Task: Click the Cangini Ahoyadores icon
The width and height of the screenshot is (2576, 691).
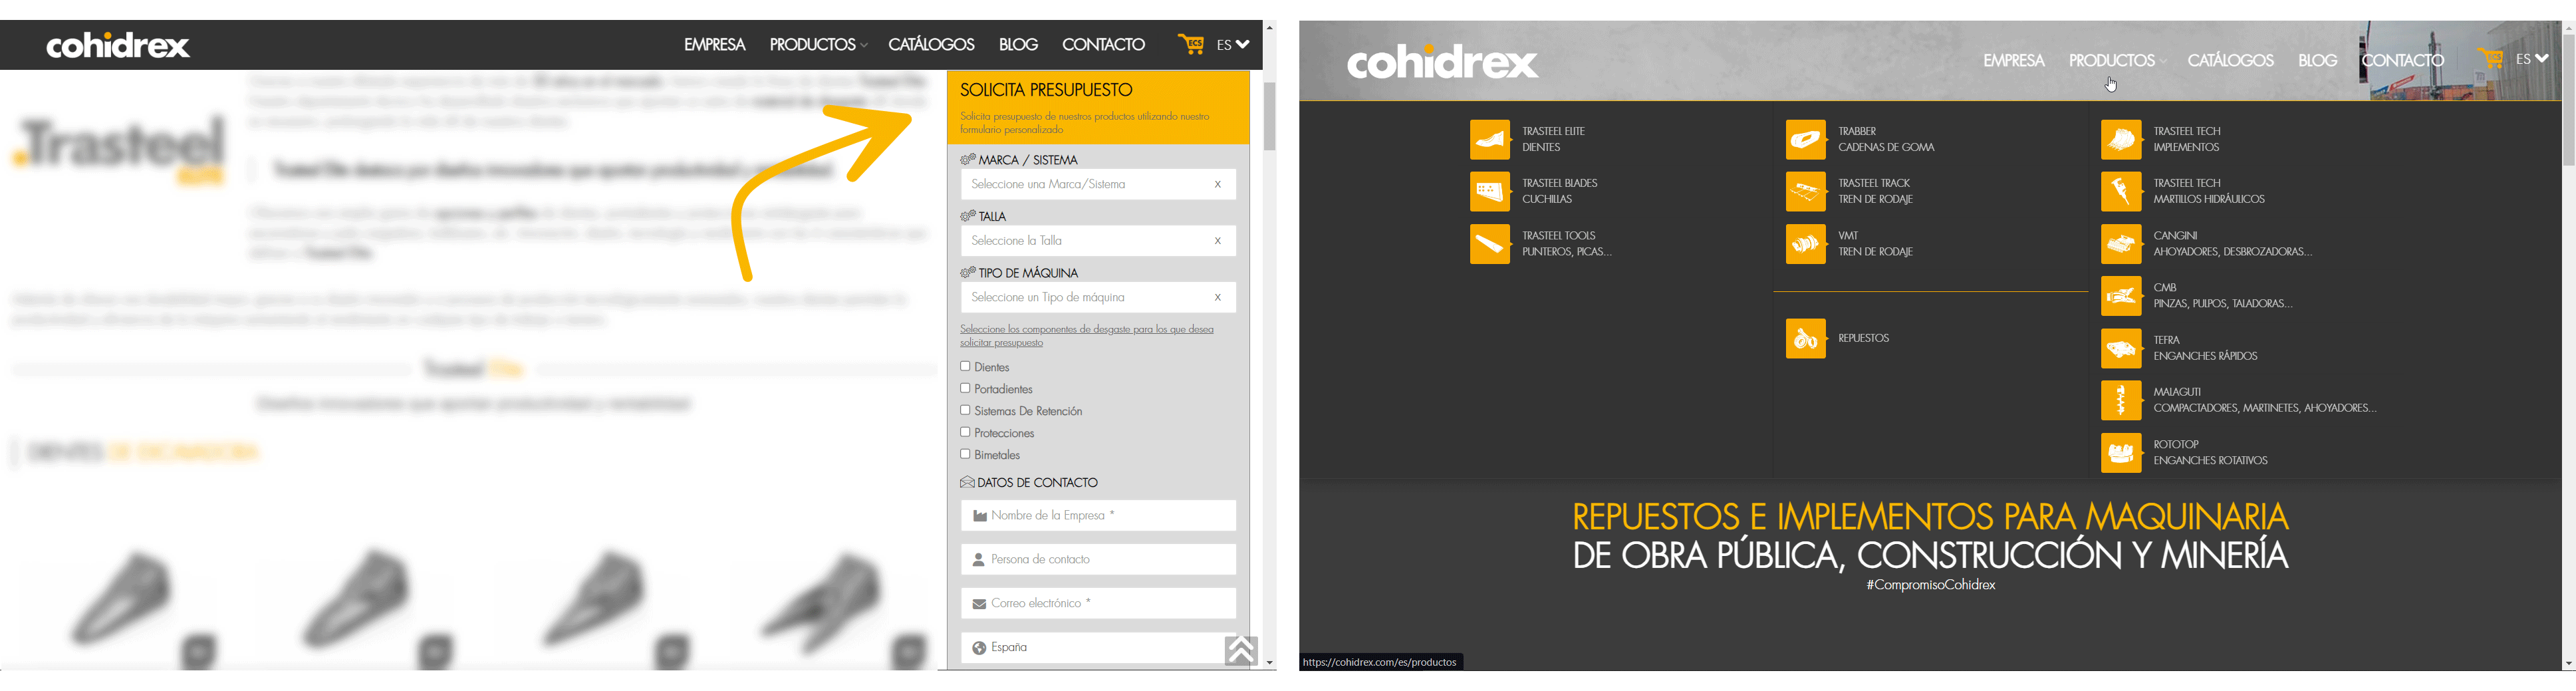Action: tap(2121, 244)
